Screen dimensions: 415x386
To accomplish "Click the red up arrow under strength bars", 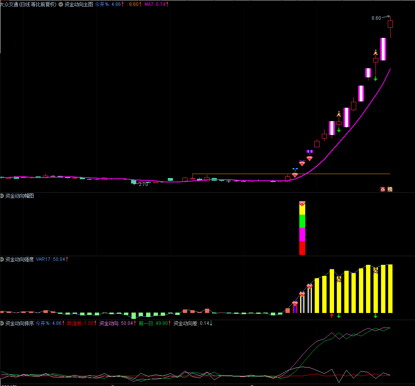I will tap(332, 316).
